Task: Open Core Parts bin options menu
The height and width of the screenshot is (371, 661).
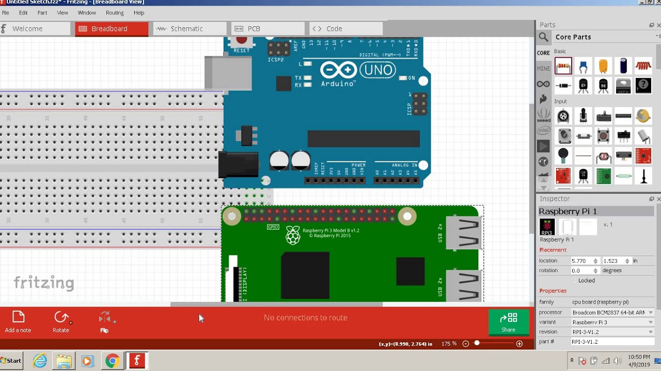Action: (x=658, y=36)
